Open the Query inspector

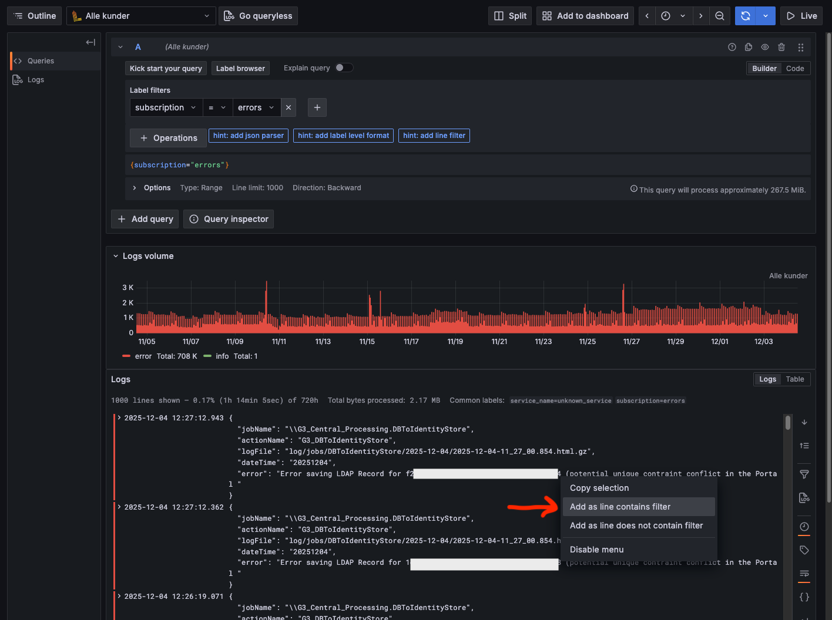tap(229, 219)
